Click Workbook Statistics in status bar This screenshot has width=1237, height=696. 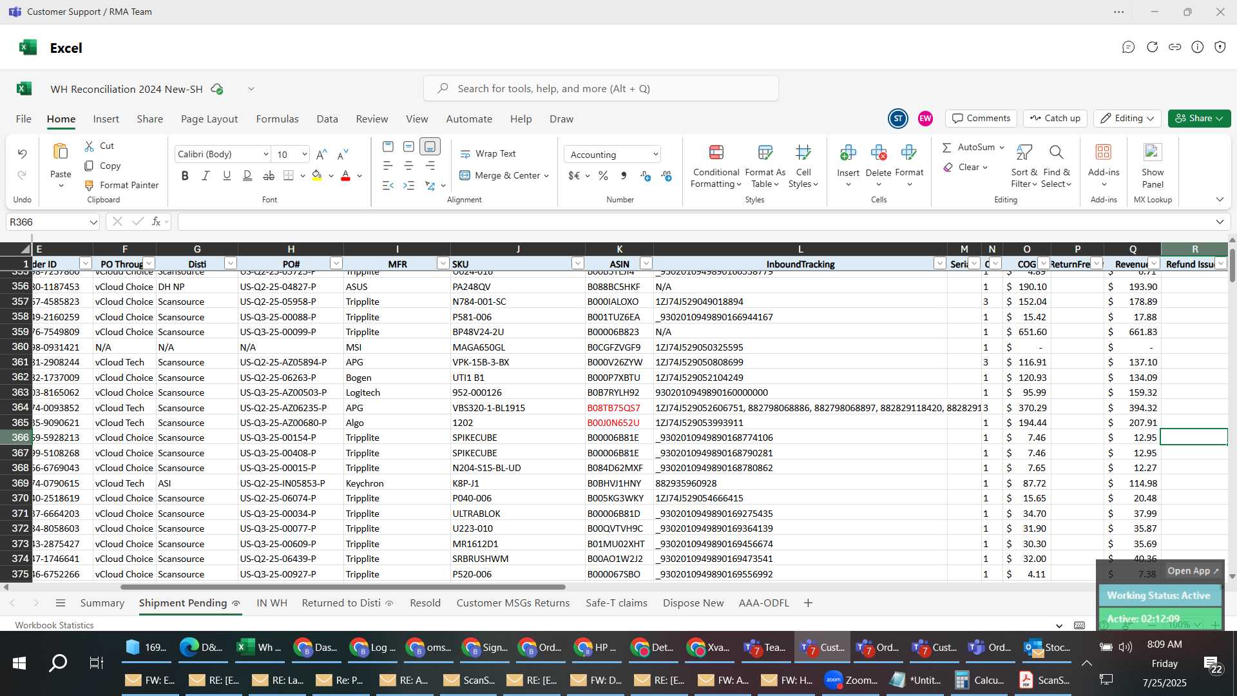tap(54, 625)
